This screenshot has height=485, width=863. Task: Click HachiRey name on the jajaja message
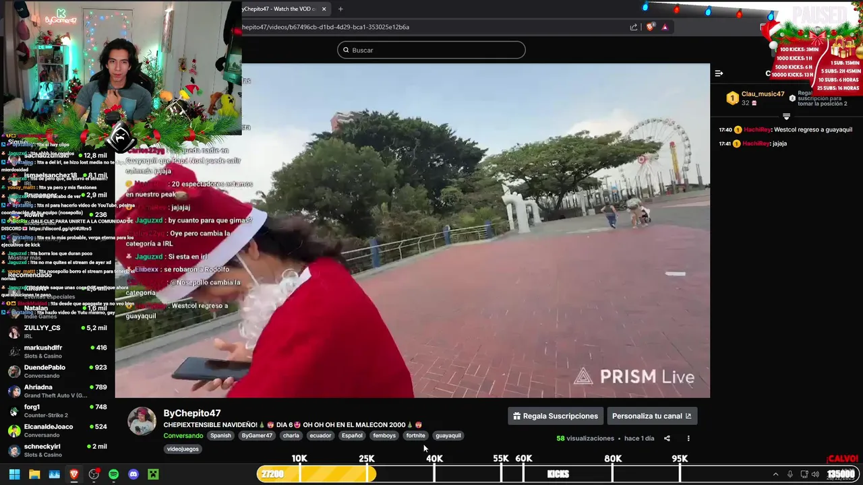(756, 143)
